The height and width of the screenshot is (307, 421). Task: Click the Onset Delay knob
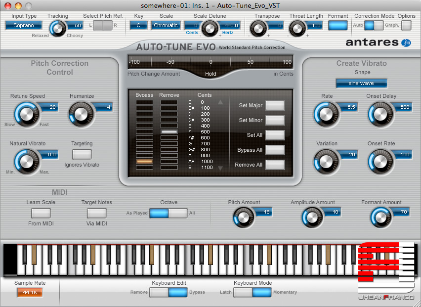[x=380, y=114]
